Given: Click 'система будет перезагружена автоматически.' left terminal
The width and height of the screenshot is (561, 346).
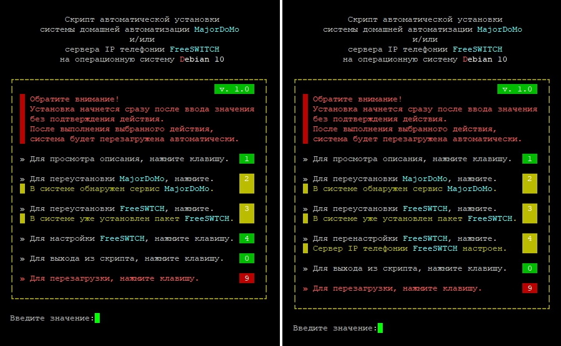Looking at the screenshot, I should (134, 139).
